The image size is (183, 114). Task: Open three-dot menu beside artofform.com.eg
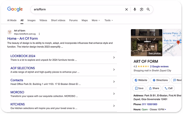(x=39, y=34)
